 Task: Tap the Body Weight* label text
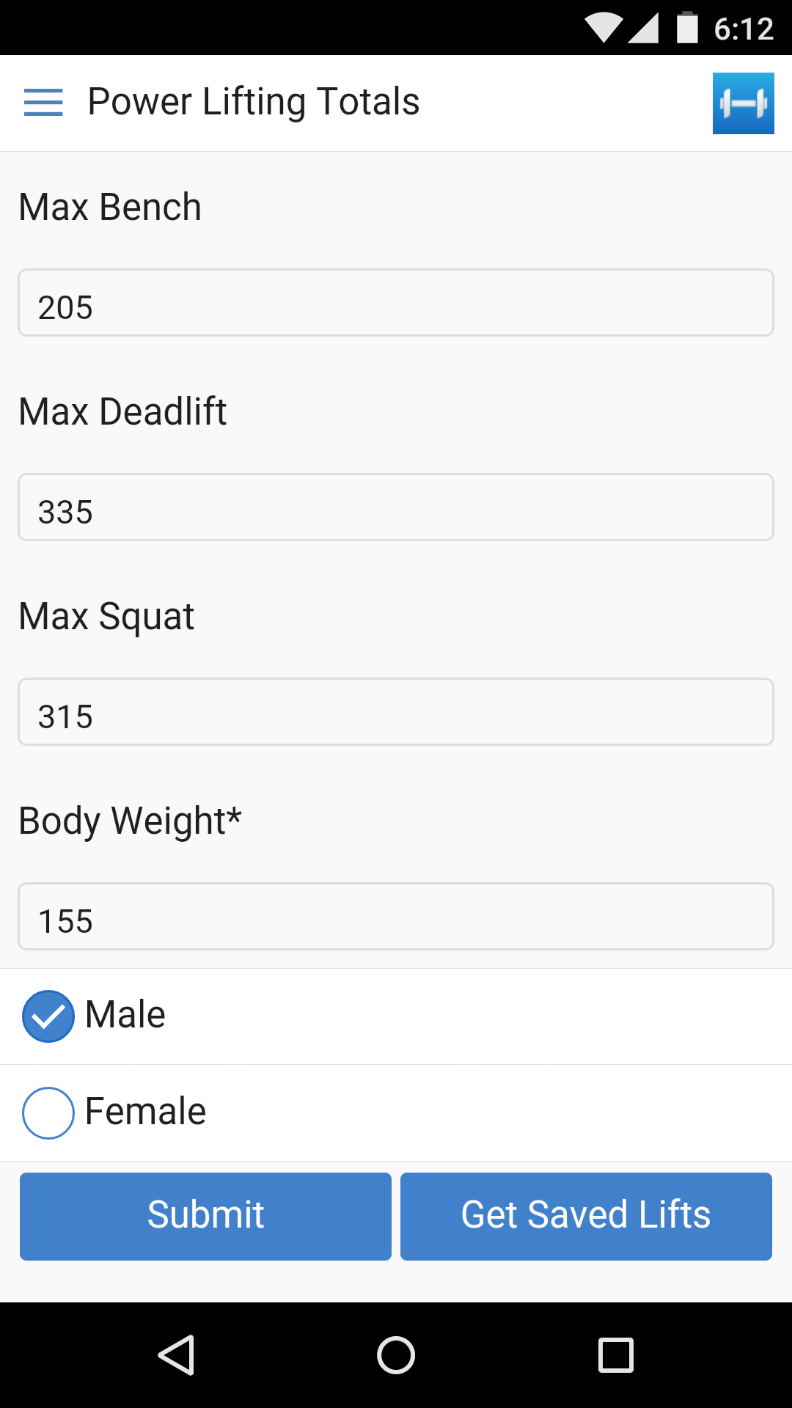click(130, 820)
